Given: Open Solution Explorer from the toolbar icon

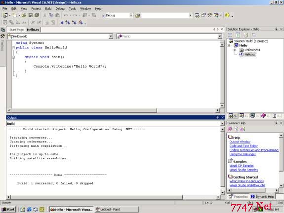Looking at the screenshot, I should [197, 15].
